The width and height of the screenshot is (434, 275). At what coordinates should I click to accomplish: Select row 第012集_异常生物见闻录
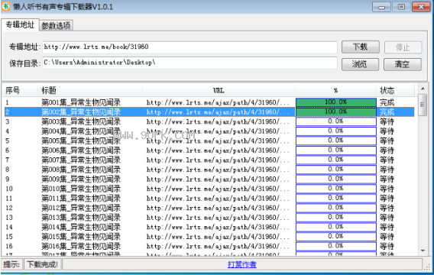pyautogui.click(x=209, y=208)
